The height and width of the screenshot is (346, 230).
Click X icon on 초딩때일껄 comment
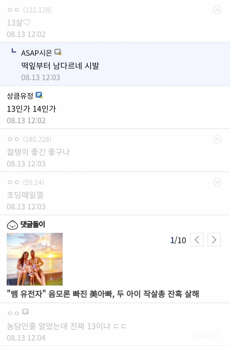[x=217, y=182]
